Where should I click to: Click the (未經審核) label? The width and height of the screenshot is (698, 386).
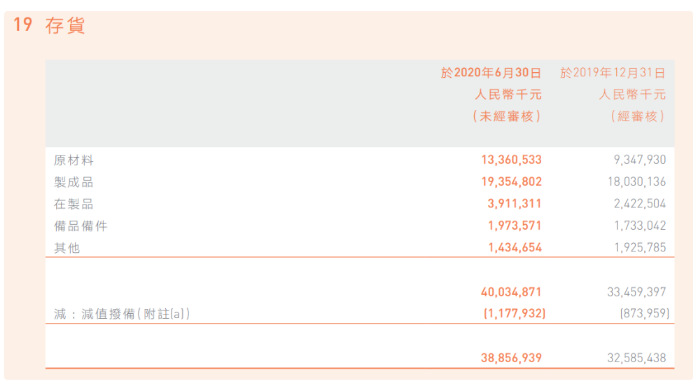pyautogui.click(x=508, y=117)
